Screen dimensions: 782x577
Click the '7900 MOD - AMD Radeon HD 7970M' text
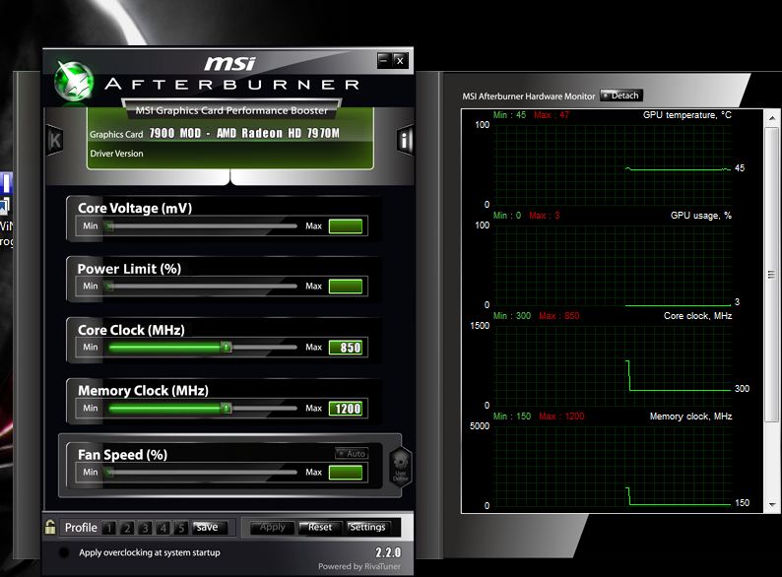point(244,133)
